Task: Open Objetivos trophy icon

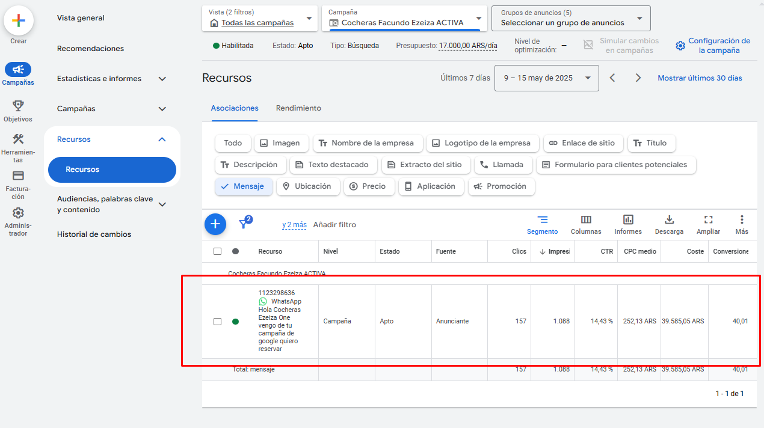Action: click(x=18, y=106)
